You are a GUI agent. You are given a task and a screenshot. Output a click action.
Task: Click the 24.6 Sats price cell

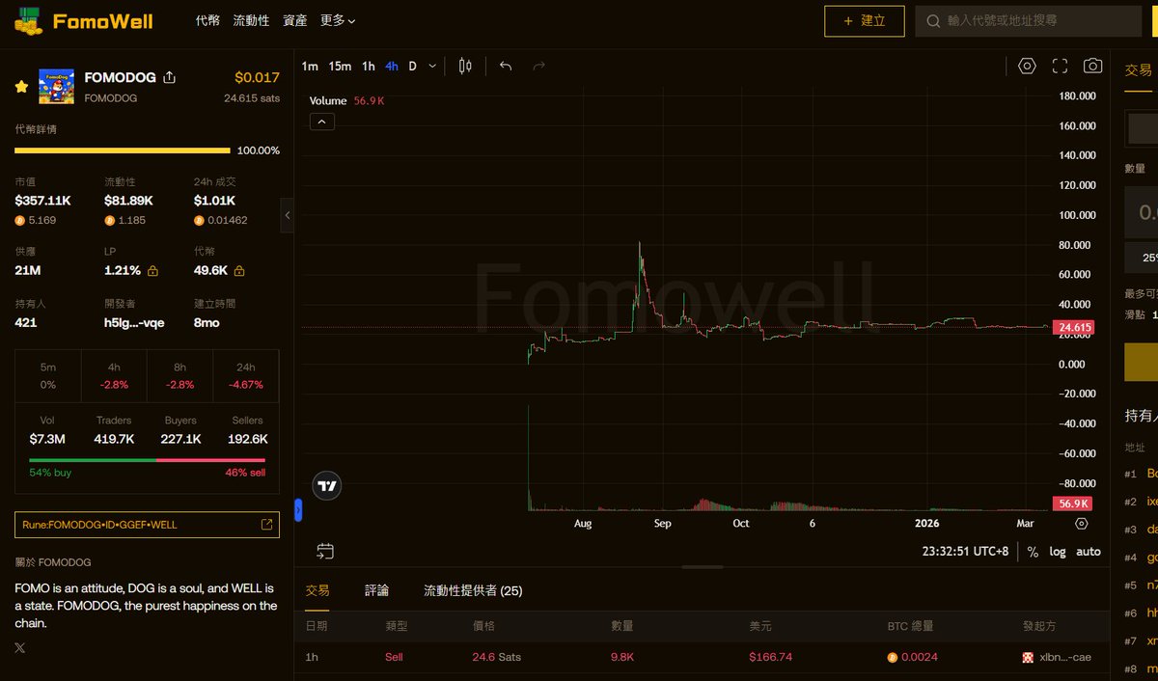[496, 657]
